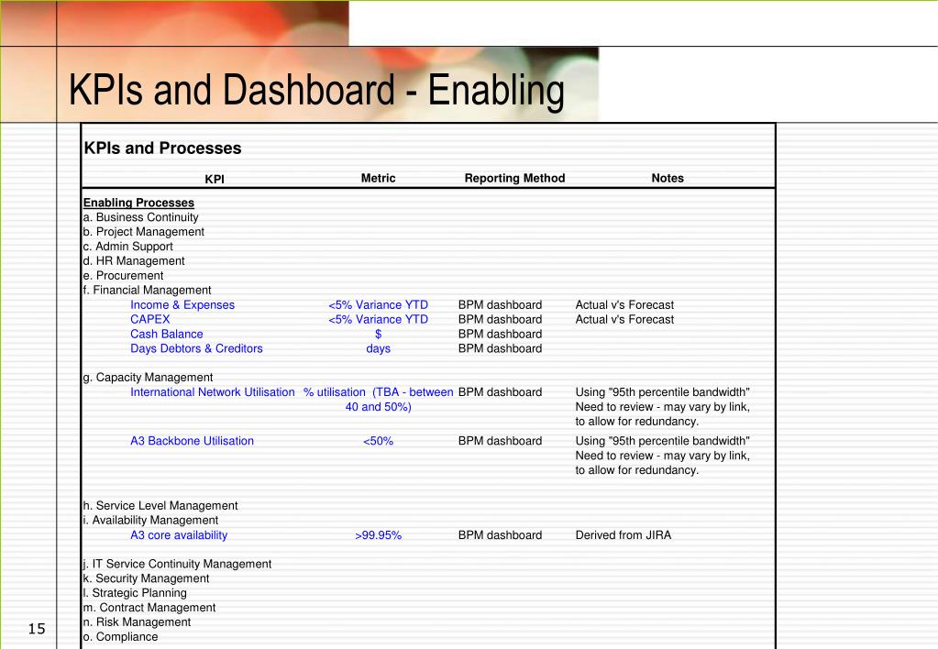Click row "a. Business Continuity"
938x649 pixels.
pos(140,217)
